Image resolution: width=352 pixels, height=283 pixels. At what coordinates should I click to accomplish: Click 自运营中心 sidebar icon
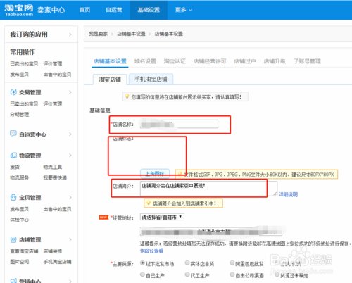(13, 134)
